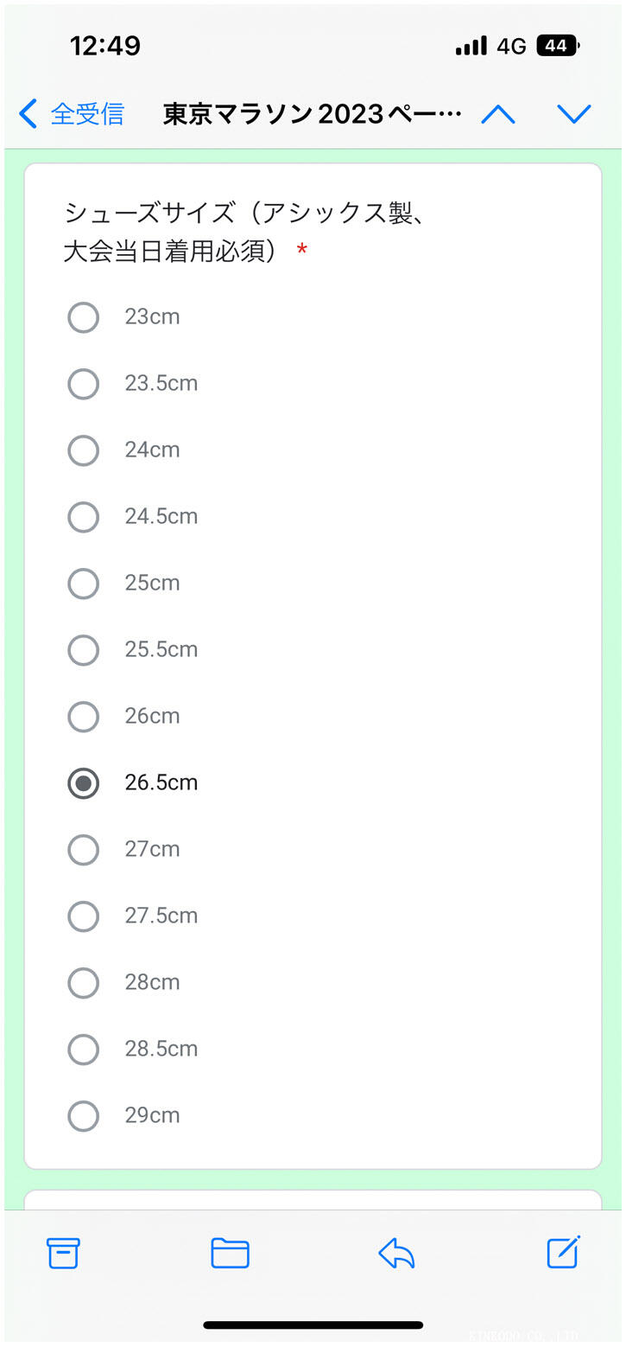Image resolution: width=626 pixels, height=1347 pixels.
Task: Select 27.5cm radio option
Action: (x=84, y=916)
